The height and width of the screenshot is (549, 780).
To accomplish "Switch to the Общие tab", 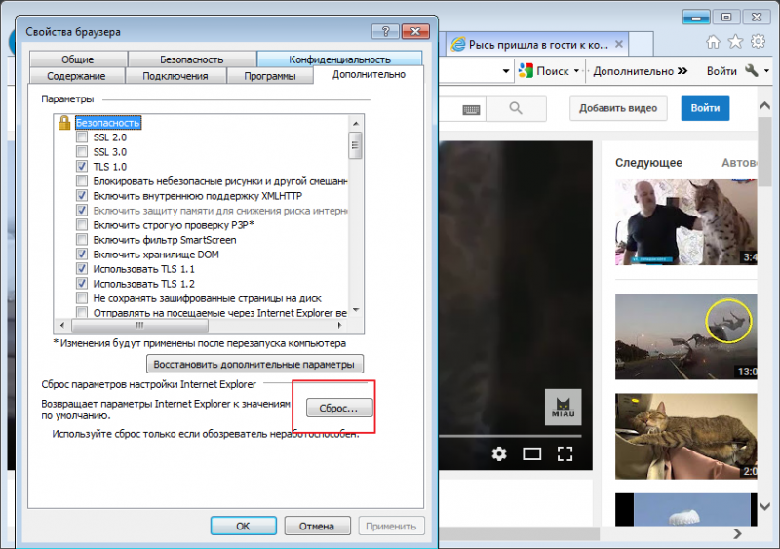I will tap(78, 59).
